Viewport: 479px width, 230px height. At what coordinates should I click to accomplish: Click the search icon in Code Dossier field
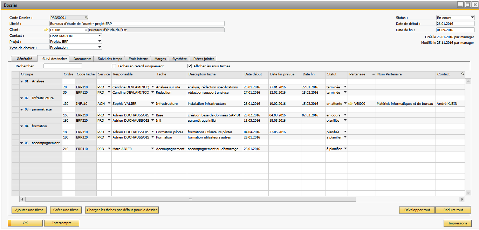click(86, 18)
